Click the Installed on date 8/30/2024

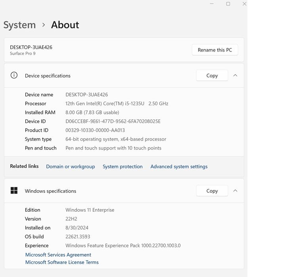click(x=77, y=228)
